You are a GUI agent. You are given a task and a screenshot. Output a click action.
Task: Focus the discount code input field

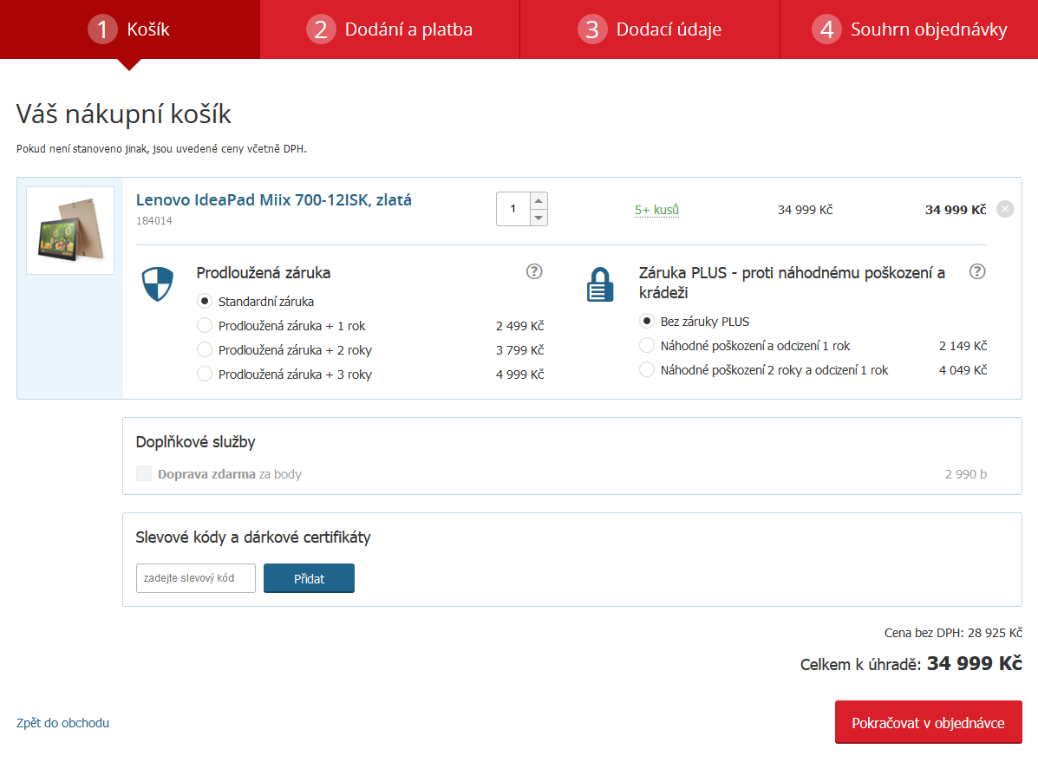point(196,578)
